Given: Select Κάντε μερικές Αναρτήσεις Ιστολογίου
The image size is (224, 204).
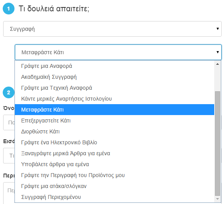Looking at the screenshot, I should (114, 99).
